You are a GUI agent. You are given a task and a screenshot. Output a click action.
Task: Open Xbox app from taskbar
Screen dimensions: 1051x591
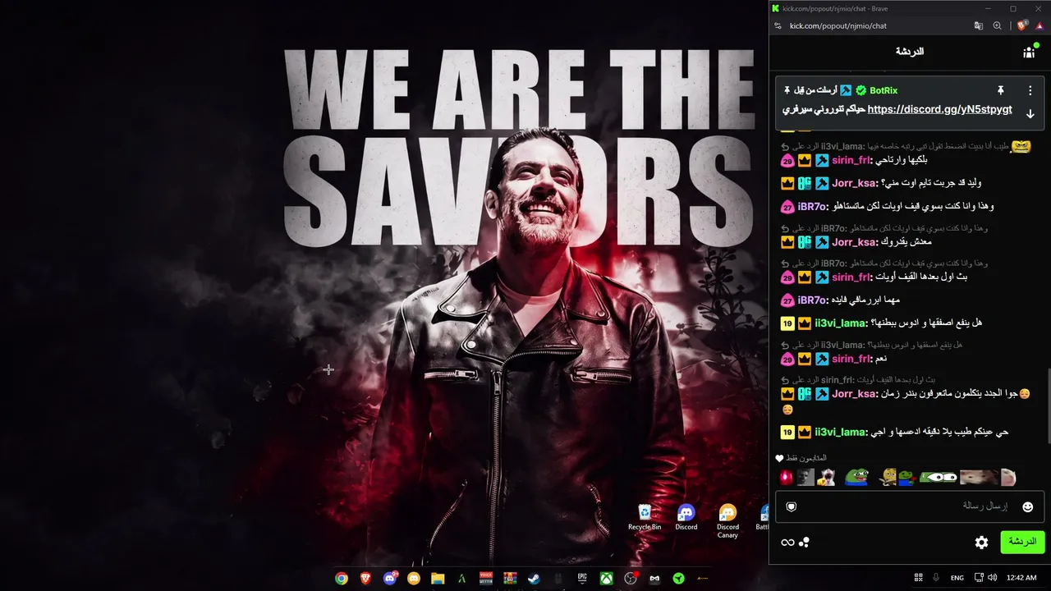click(x=606, y=578)
